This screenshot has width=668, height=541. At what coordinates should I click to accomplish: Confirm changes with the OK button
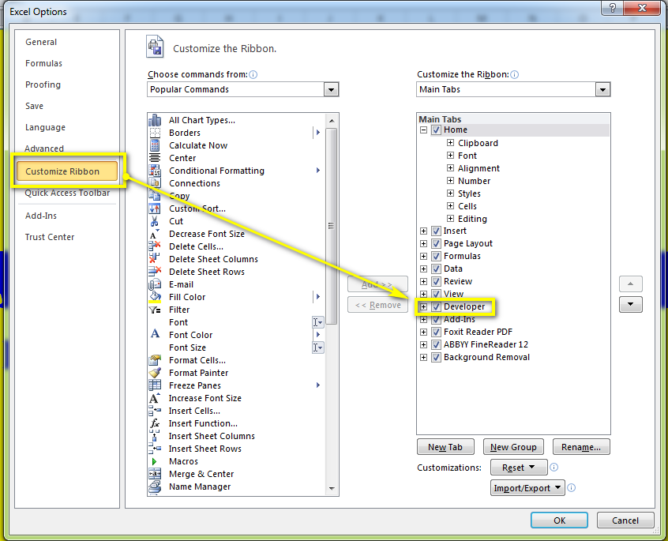[x=559, y=520]
